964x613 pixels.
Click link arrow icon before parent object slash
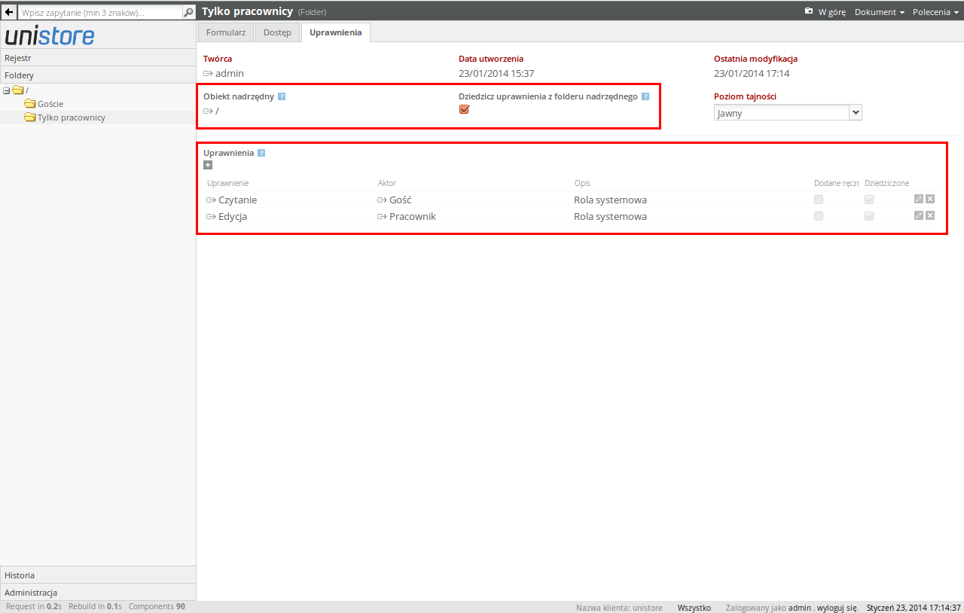209,111
